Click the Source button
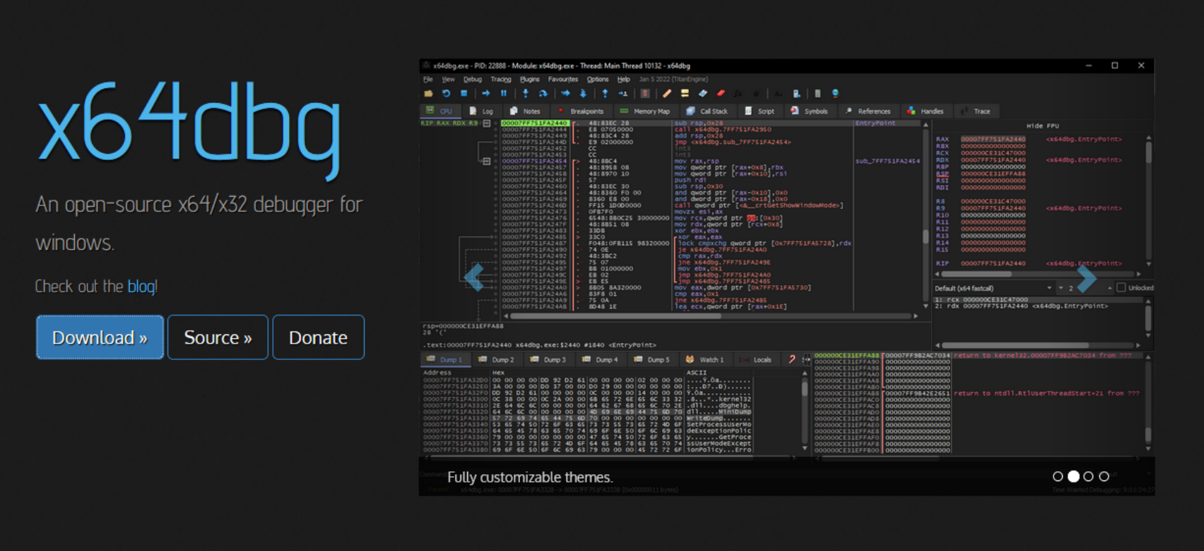Screen dimensions: 1204x551 (x=218, y=337)
